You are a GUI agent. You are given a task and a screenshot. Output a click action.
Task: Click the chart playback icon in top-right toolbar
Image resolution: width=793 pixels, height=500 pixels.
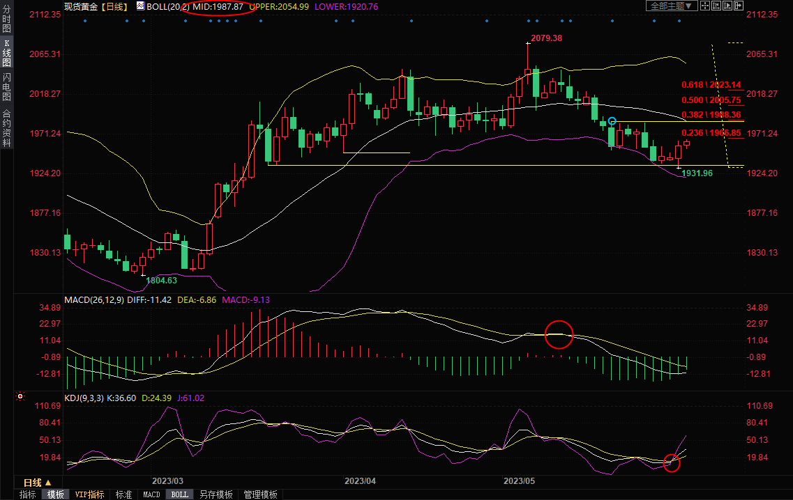(x=726, y=6)
